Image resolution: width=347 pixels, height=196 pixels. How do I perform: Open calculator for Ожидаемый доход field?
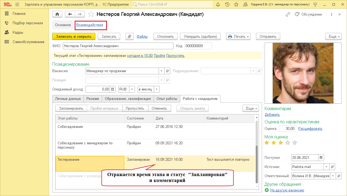(x=113, y=89)
